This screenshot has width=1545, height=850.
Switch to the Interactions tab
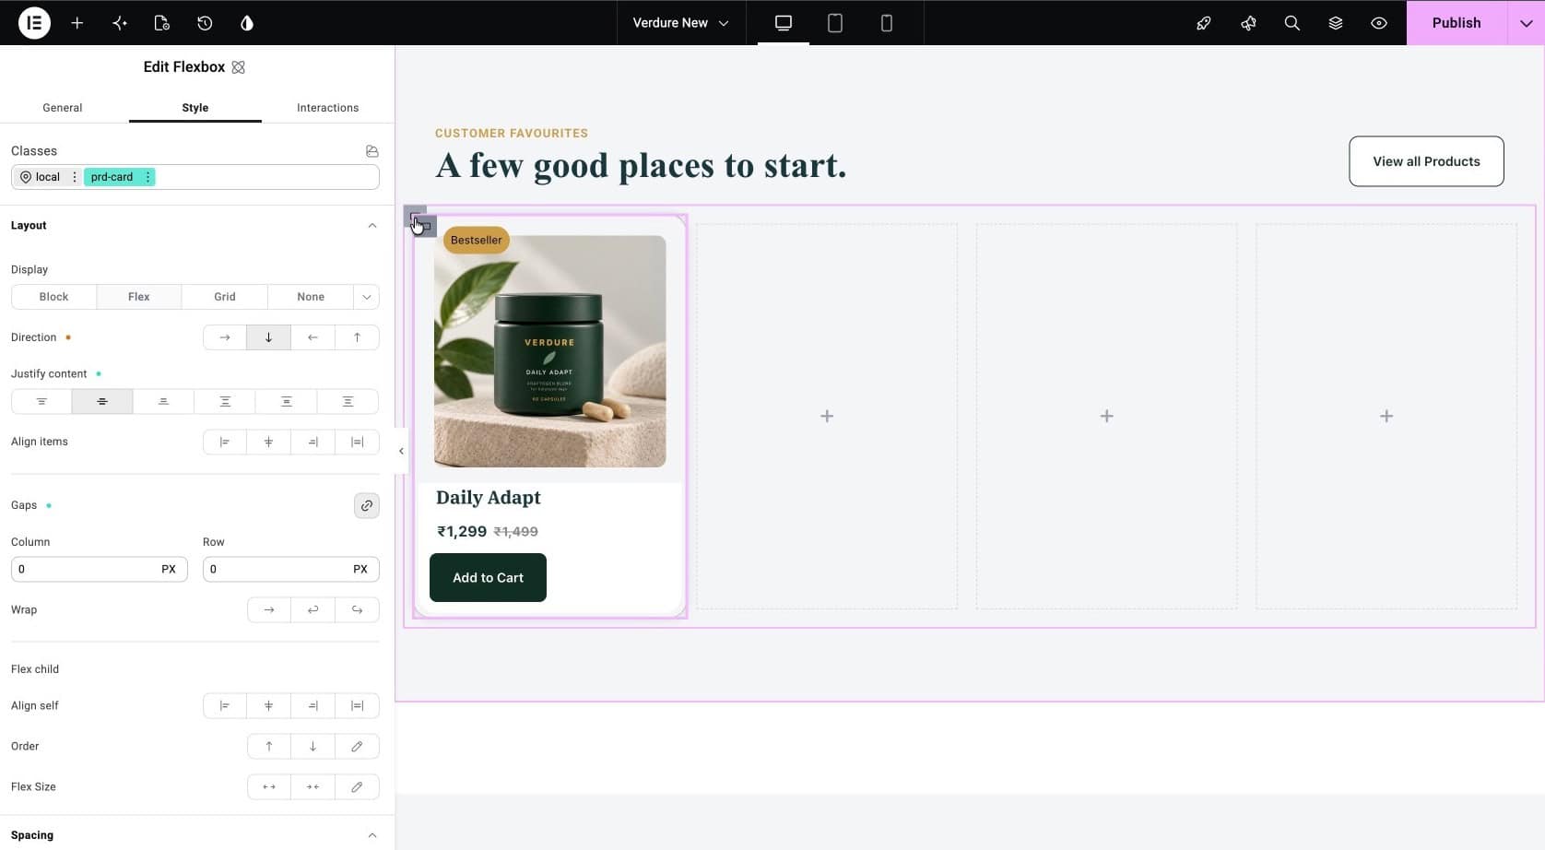point(327,108)
